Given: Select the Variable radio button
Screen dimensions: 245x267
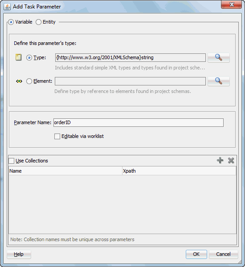Looking at the screenshot, I should pos(11,22).
